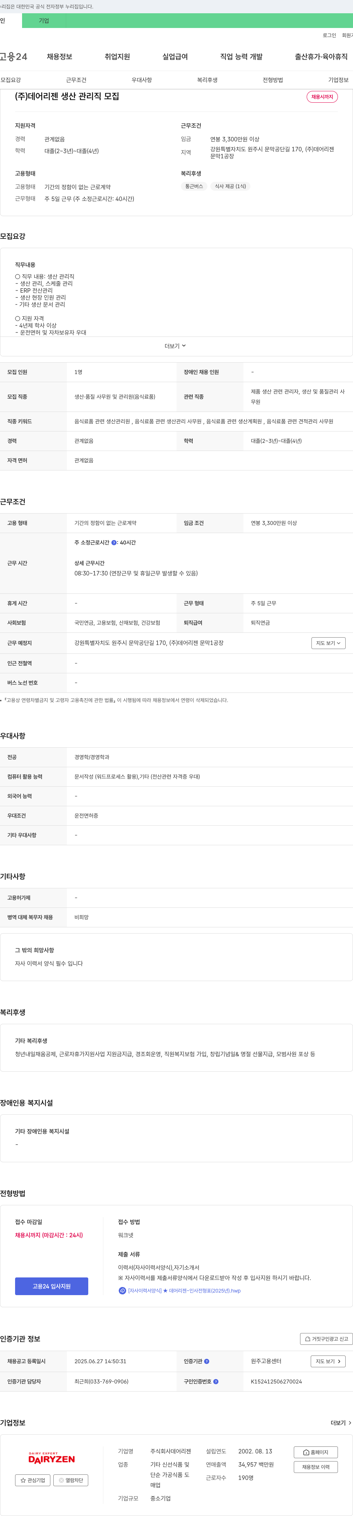Open the 더보기 link in 기업정보
The width and height of the screenshot is (353, 1516).
click(340, 1423)
